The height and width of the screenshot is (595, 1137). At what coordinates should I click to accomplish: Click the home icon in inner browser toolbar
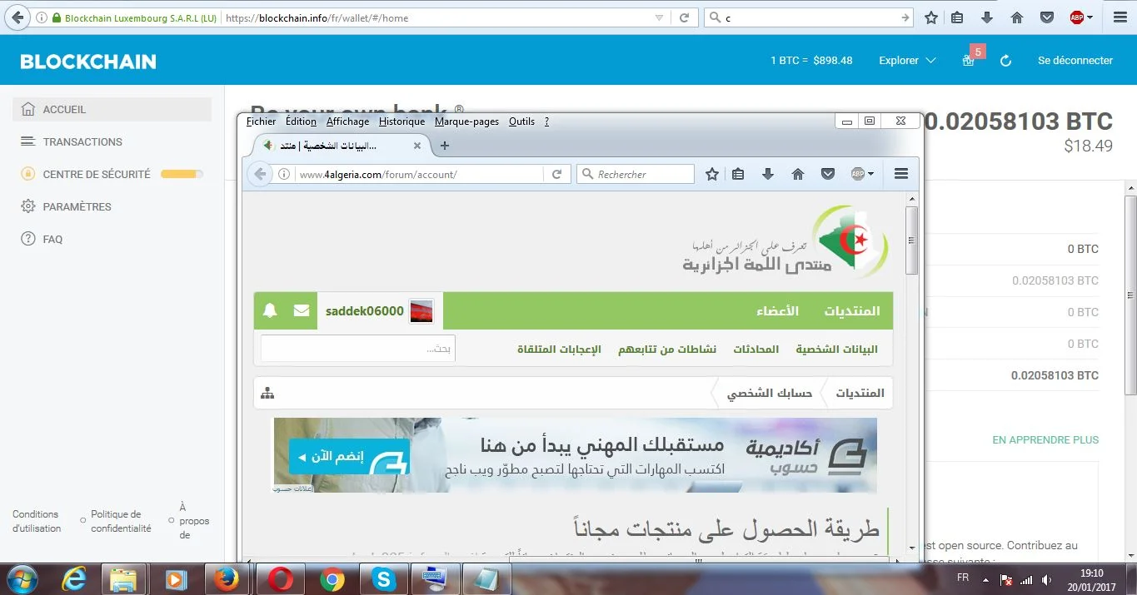click(798, 174)
